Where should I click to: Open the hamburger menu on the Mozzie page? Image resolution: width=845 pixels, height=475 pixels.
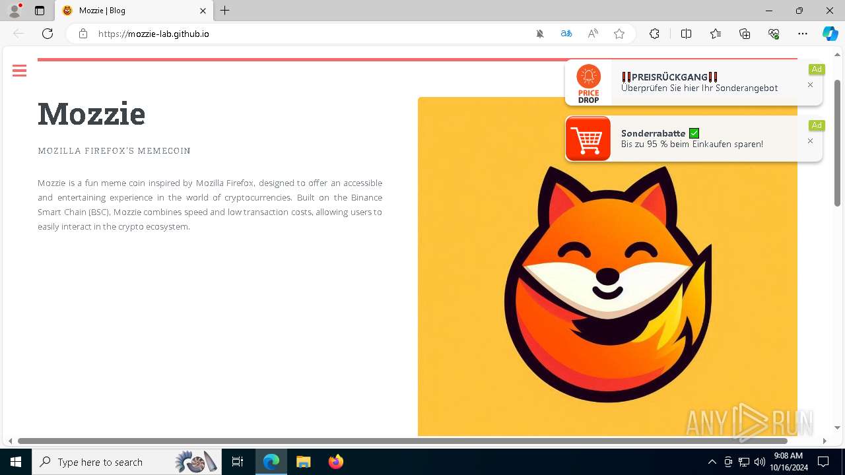click(x=19, y=71)
